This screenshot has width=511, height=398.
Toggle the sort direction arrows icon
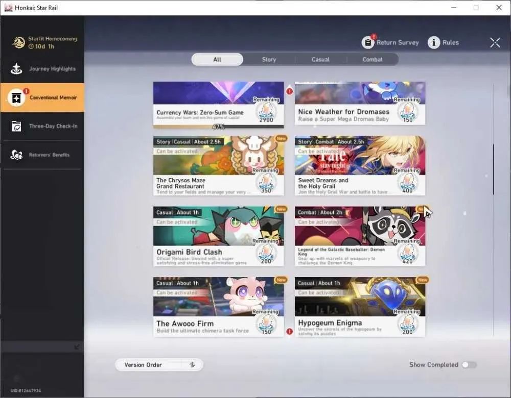(x=192, y=365)
